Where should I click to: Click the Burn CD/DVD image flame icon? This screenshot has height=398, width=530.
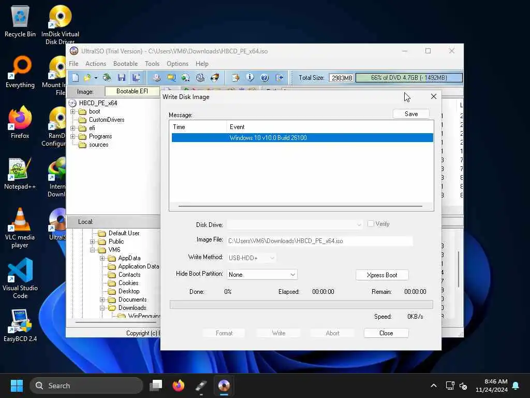215,78
